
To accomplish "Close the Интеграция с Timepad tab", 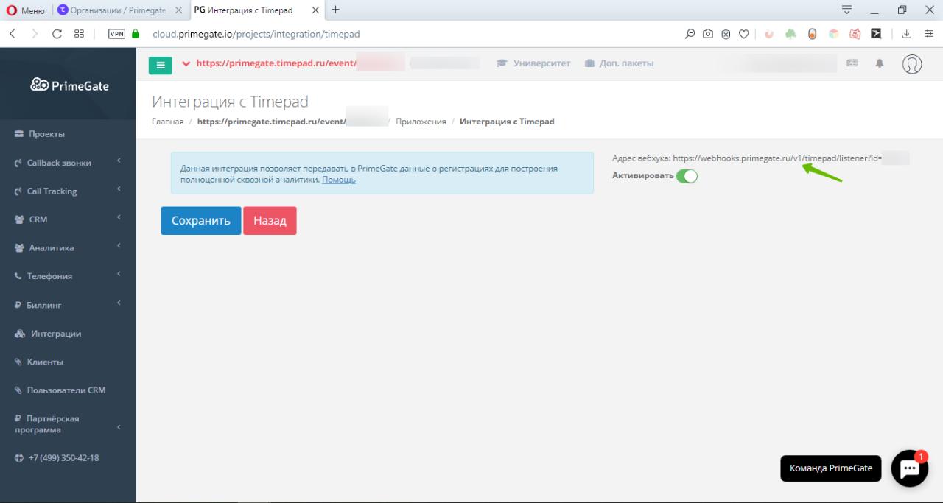I will [x=315, y=10].
